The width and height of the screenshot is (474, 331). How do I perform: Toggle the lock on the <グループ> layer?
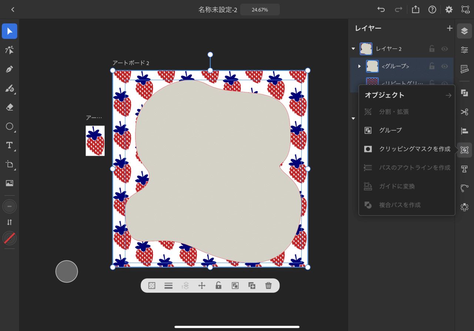coord(431,66)
